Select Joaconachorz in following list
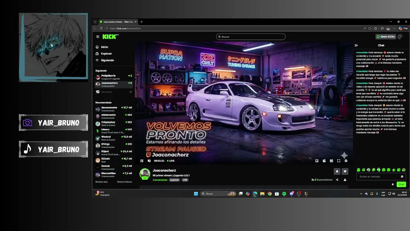The image size is (410, 231). click(x=114, y=84)
